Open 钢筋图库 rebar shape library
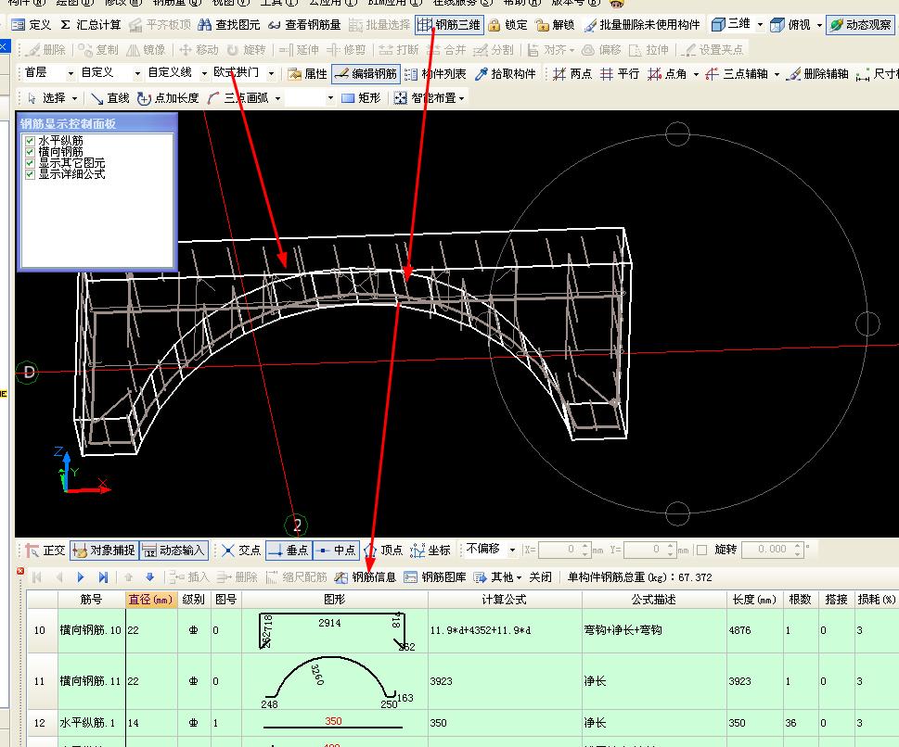 pyautogui.click(x=434, y=576)
